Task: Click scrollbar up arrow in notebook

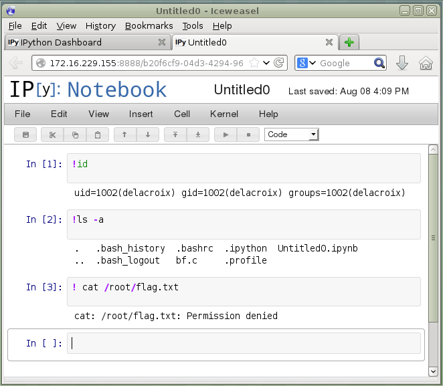Action: tap(433, 150)
